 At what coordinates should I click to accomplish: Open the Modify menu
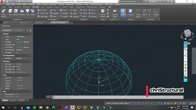61,4
